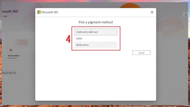This screenshot has height=107, width=190.
Task: Click the download arrow icon in background window
Action: click(x=186, y=15)
